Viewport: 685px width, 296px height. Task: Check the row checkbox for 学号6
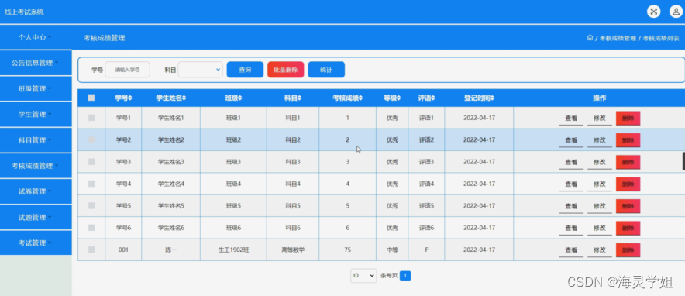(x=91, y=228)
